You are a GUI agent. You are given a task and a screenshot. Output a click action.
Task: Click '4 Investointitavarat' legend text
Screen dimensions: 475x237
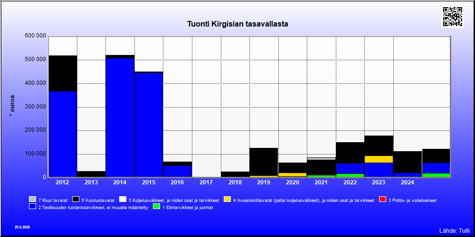304,200
